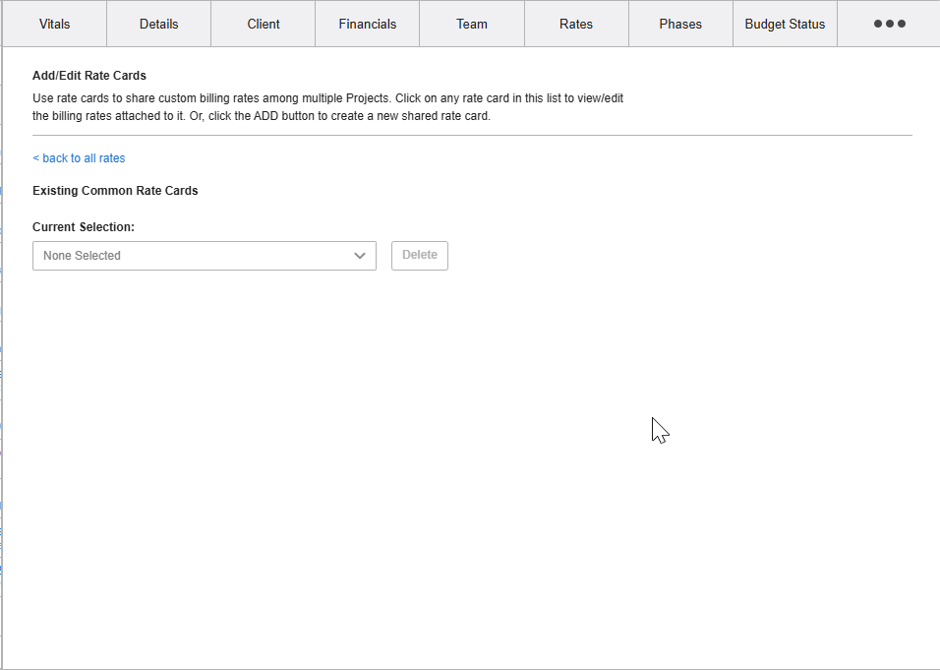Open the Details tab
The width and height of the screenshot is (940, 670).
click(x=158, y=24)
